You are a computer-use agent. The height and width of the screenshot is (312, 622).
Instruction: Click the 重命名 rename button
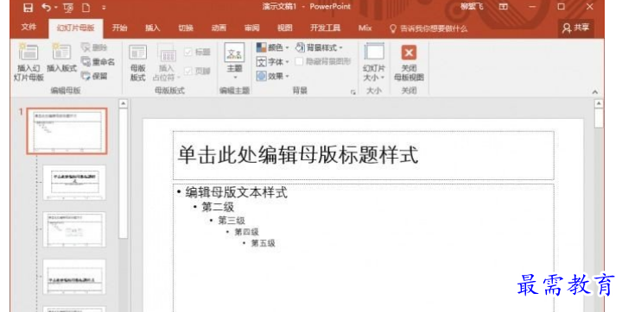(x=98, y=62)
